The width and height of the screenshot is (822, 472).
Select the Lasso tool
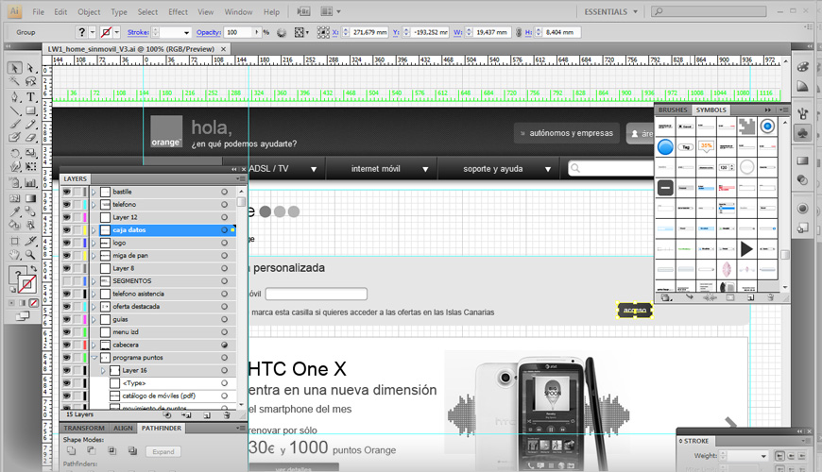point(30,81)
